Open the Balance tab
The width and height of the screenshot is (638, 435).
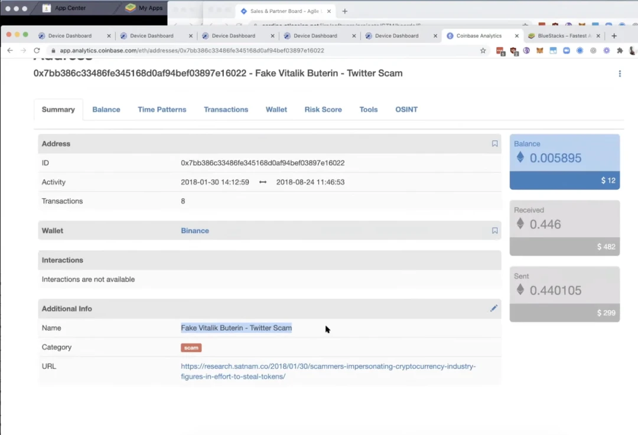pyautogui.click(x=106, y=109)
